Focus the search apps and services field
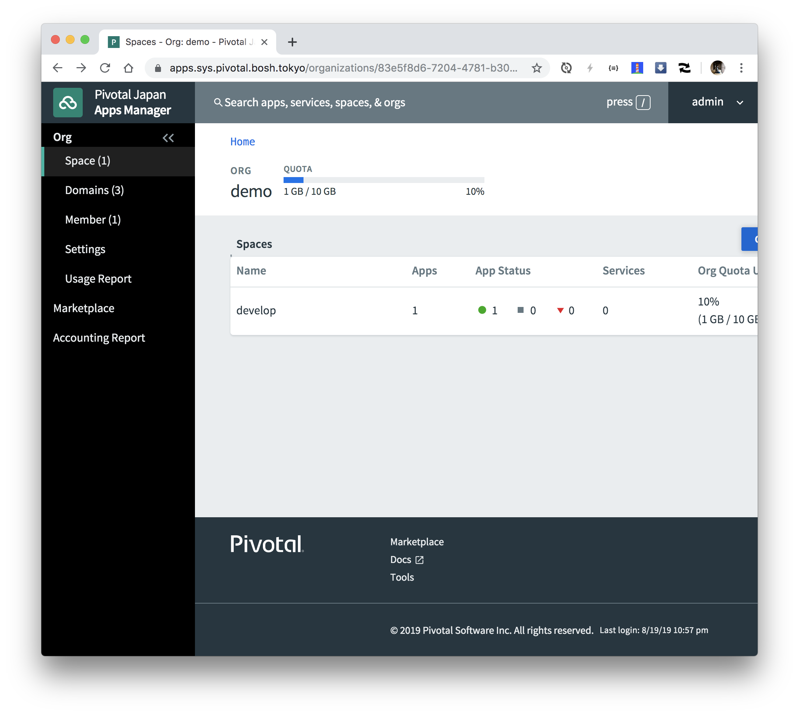The image size is (799, 715). (x=431, y=102)
